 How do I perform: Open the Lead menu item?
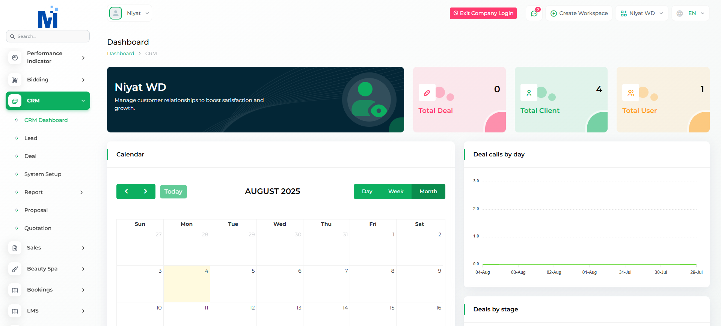[31, 138]
